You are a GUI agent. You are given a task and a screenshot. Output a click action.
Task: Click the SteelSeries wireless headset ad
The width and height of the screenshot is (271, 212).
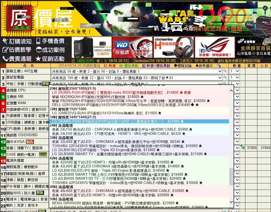point(173,47)
